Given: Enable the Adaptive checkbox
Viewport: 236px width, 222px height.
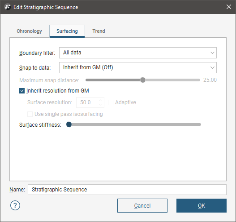Looking at the screenshot, I should (x=111, y=102).
